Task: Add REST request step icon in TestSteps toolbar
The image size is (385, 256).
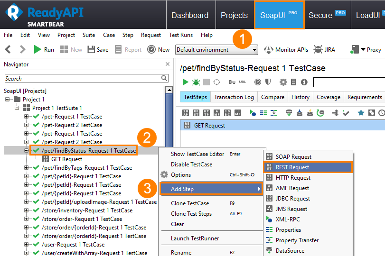Action: coord(196,113)
